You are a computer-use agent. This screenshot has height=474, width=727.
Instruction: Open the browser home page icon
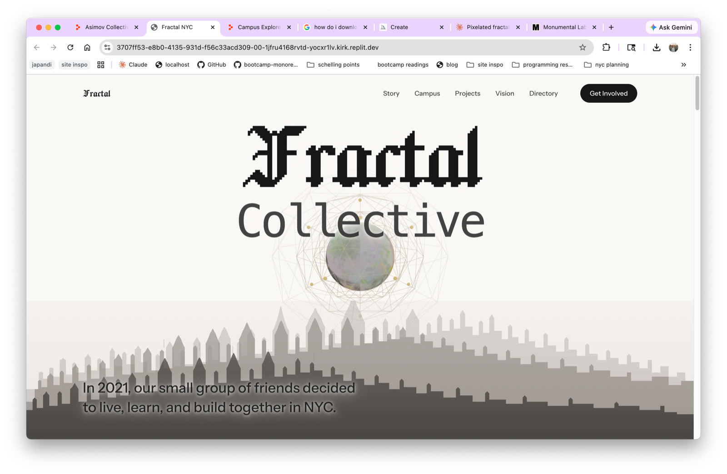tap(87, 47)
